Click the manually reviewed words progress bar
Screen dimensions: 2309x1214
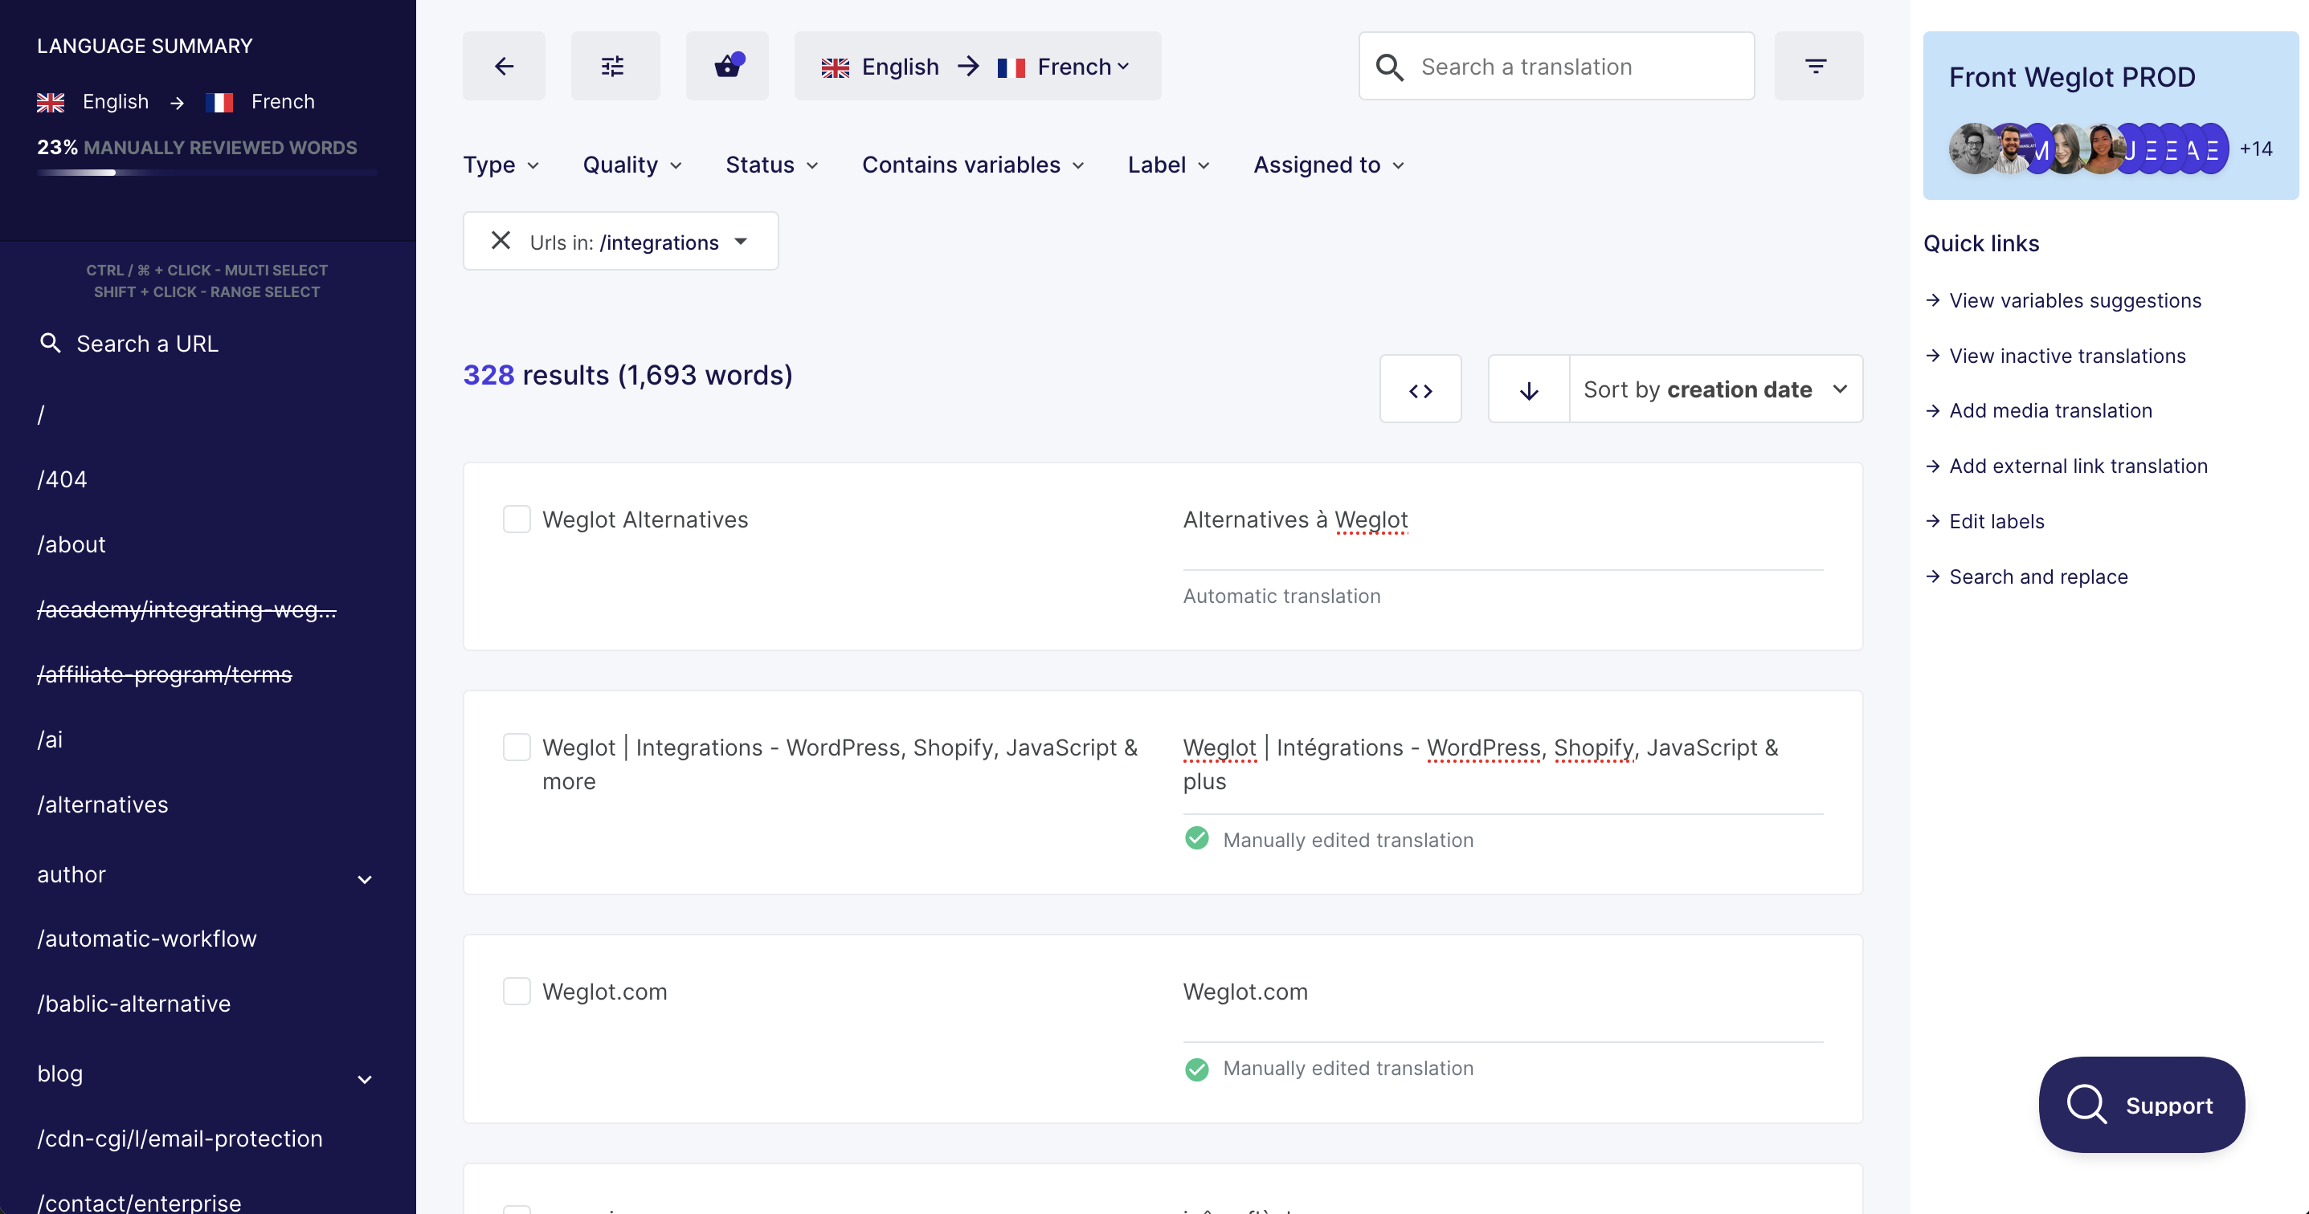click(x=206, y=172)
